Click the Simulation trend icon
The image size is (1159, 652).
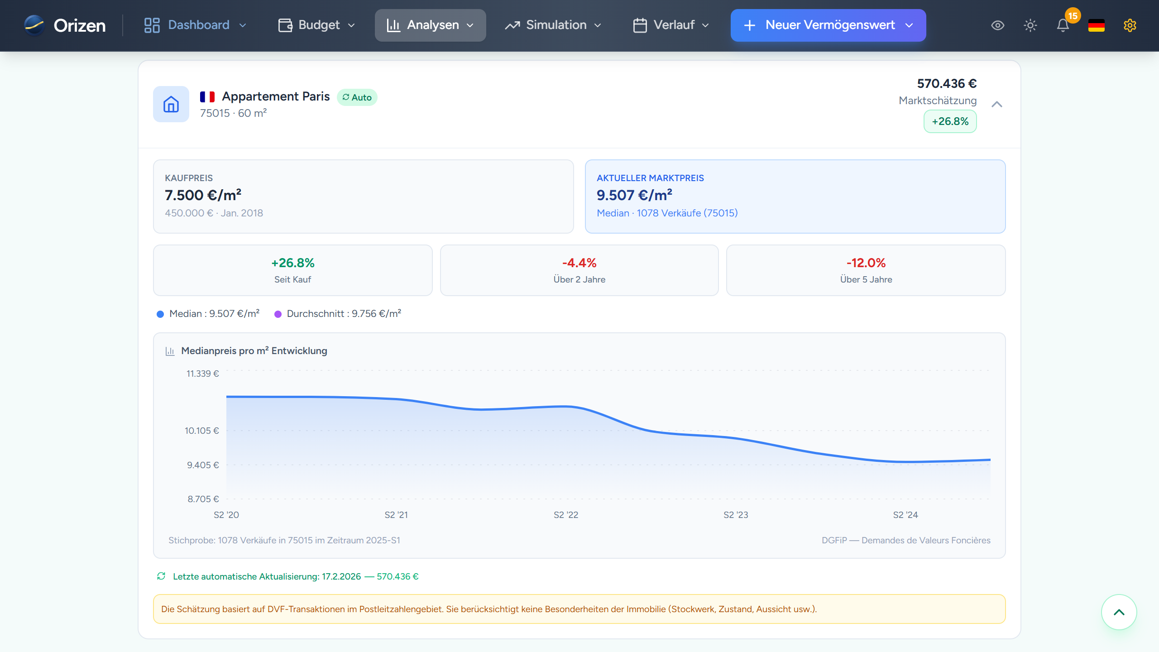pyautogui.click(x=512, y=25)
